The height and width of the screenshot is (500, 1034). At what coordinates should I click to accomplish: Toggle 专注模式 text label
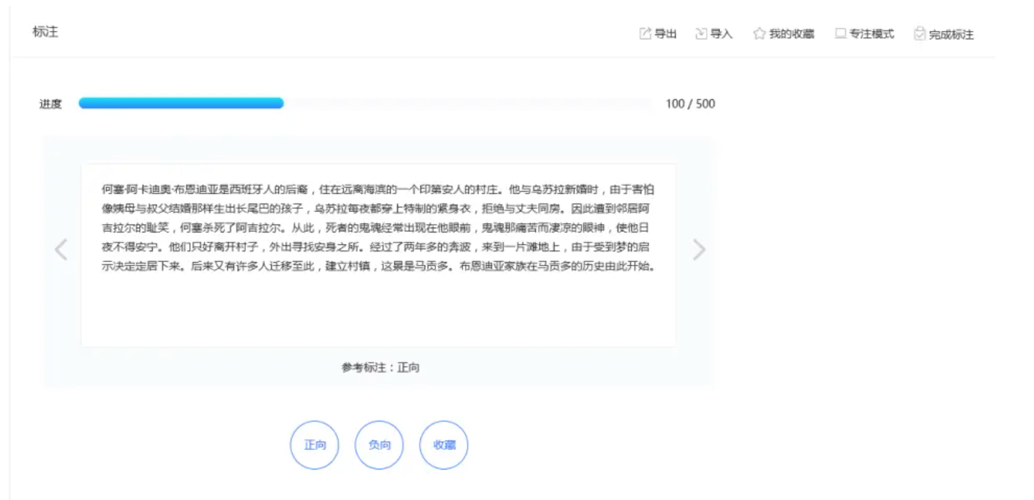tap(872, 34)
